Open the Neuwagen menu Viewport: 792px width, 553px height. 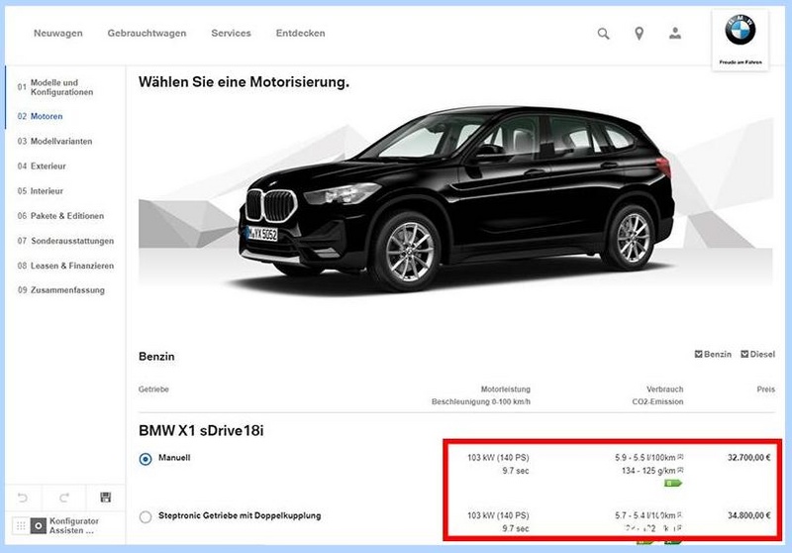click(x=58, y=34)
